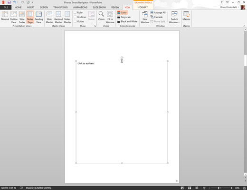
Task: Go to next slide via scrollbar arrow
Action: tap(246, 180)
